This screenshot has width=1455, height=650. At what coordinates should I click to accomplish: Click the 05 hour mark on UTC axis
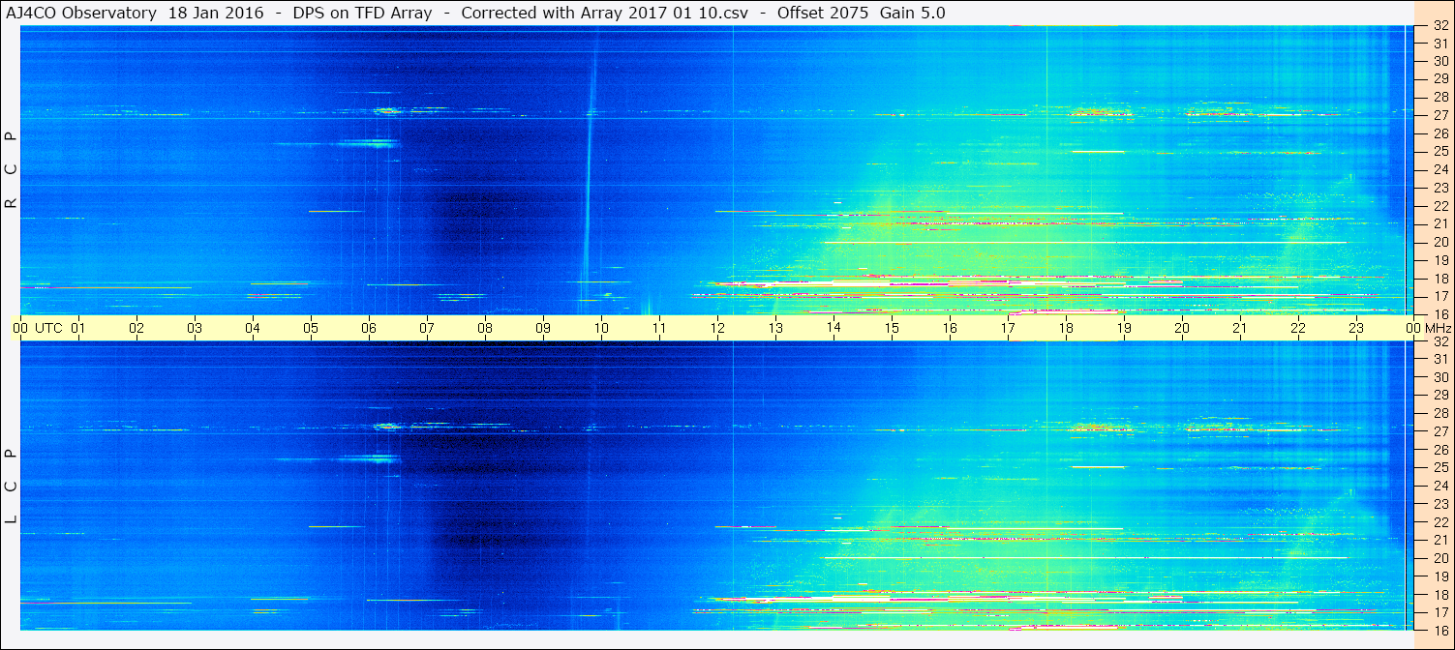point(311,328)
